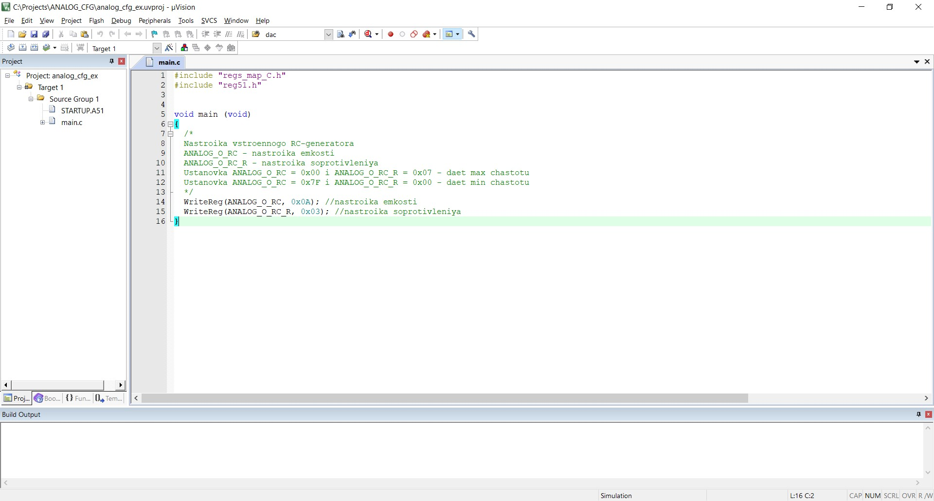Screen dimensions: 934x501
Task: Click the 'dac' search input field
Action: pos(294,35)
